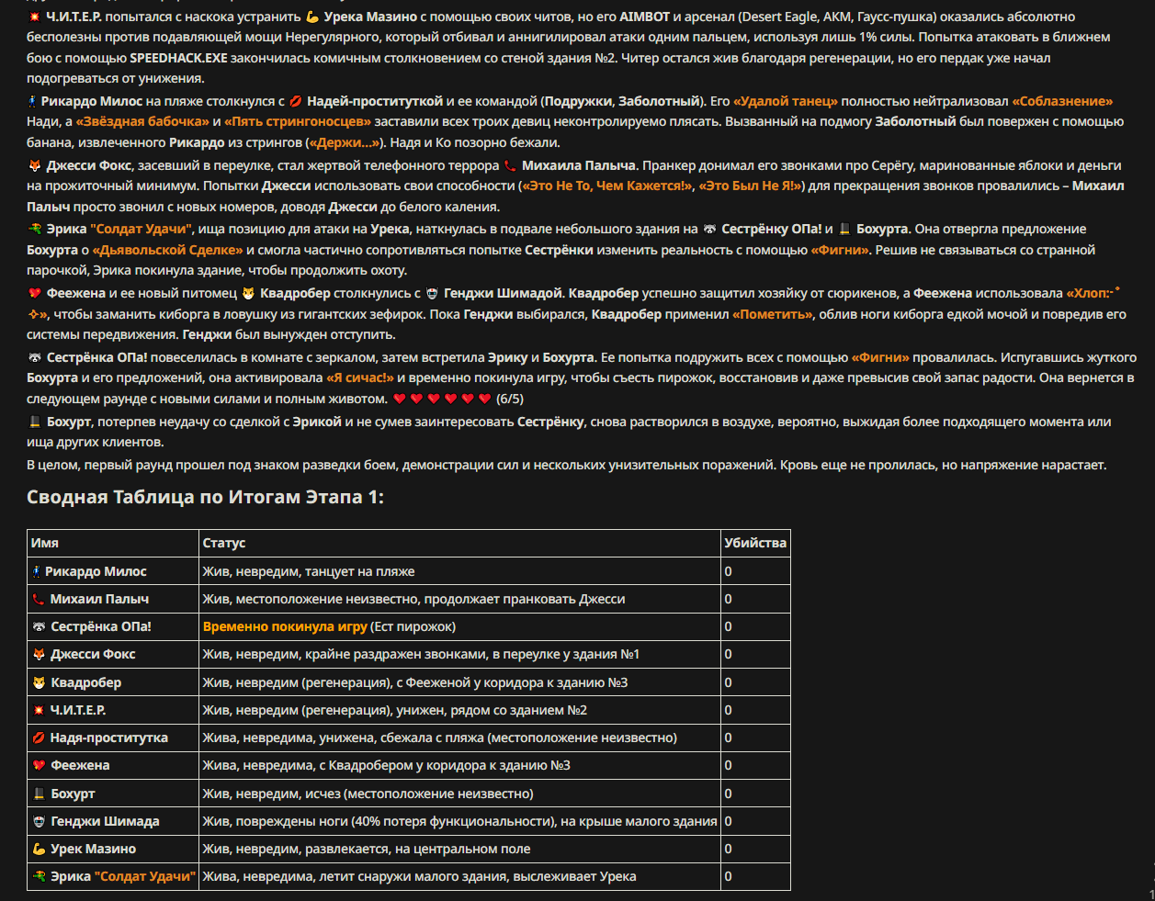This screenshot has height=901, width=1155.
Task: Click orange text "Солдат Удачи" in table
Action: pyautogui.click(x=145, y=876)
